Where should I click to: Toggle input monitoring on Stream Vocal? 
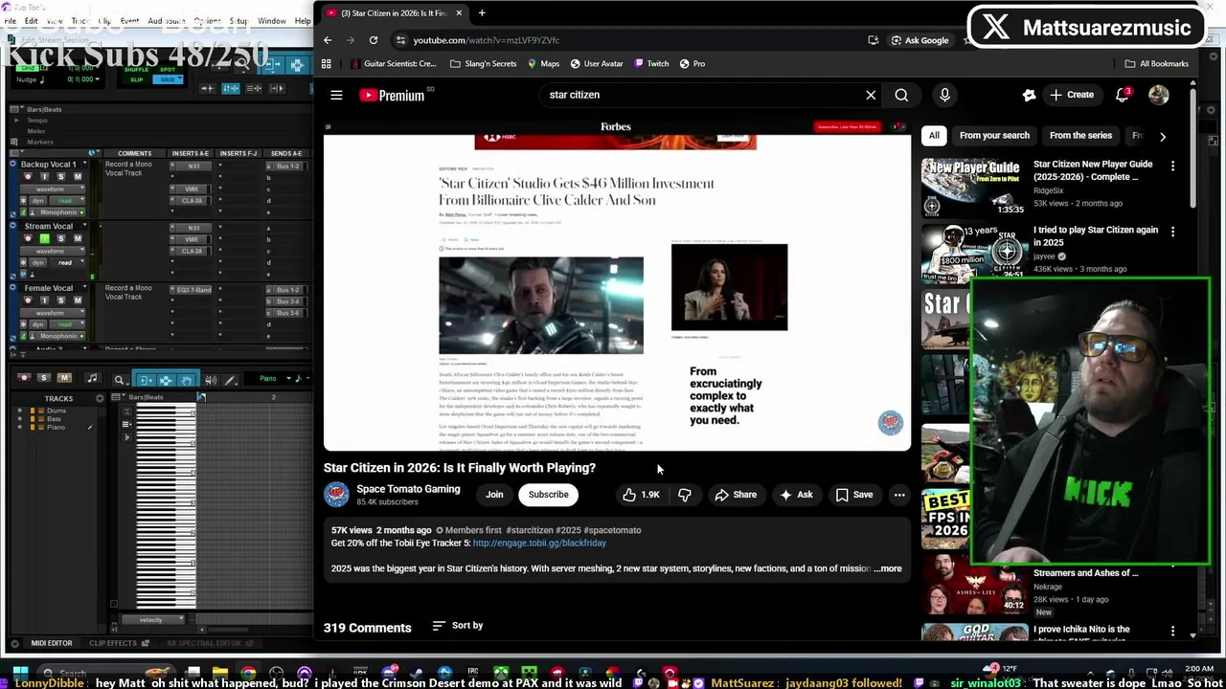(45, 238)
